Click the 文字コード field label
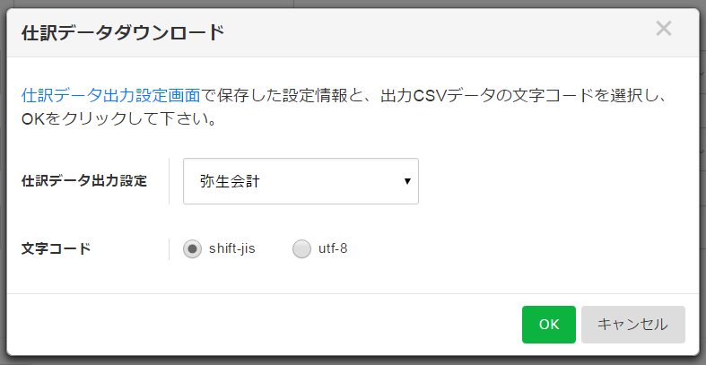The height and width of the screenshot is (365, 706). point(56,249)
